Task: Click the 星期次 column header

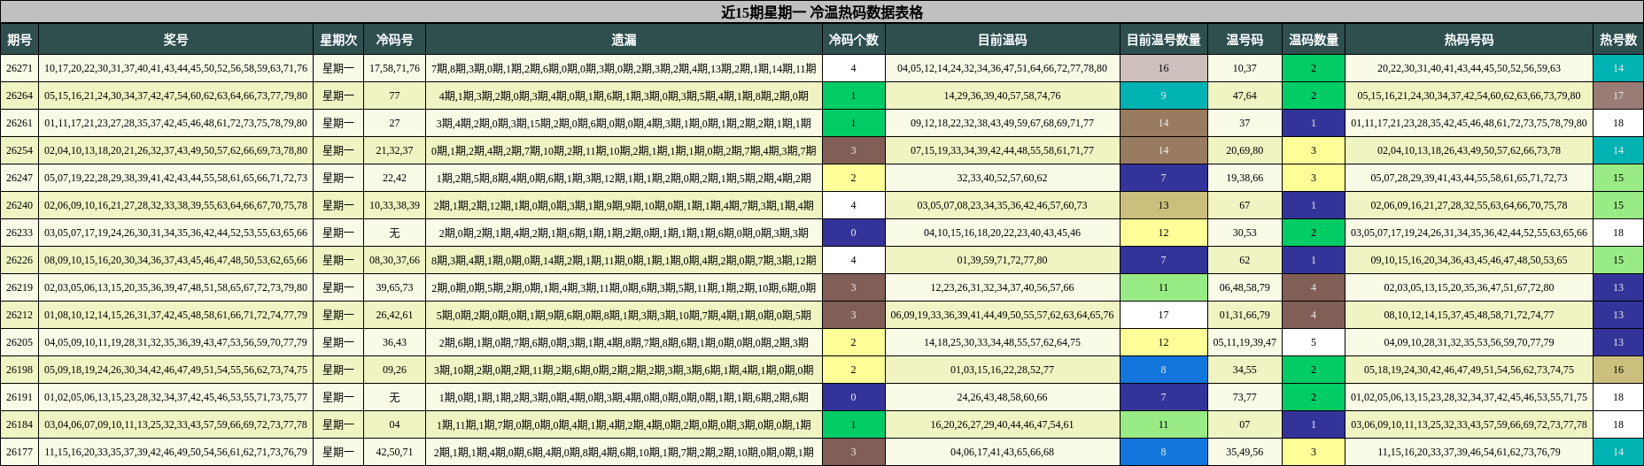Action: pos(338,40)
